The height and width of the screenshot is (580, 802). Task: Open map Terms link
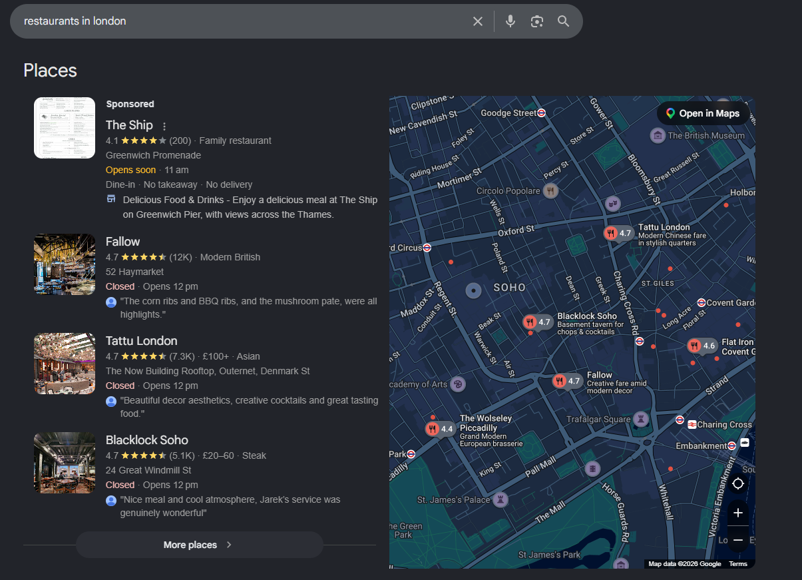(738, 564)
